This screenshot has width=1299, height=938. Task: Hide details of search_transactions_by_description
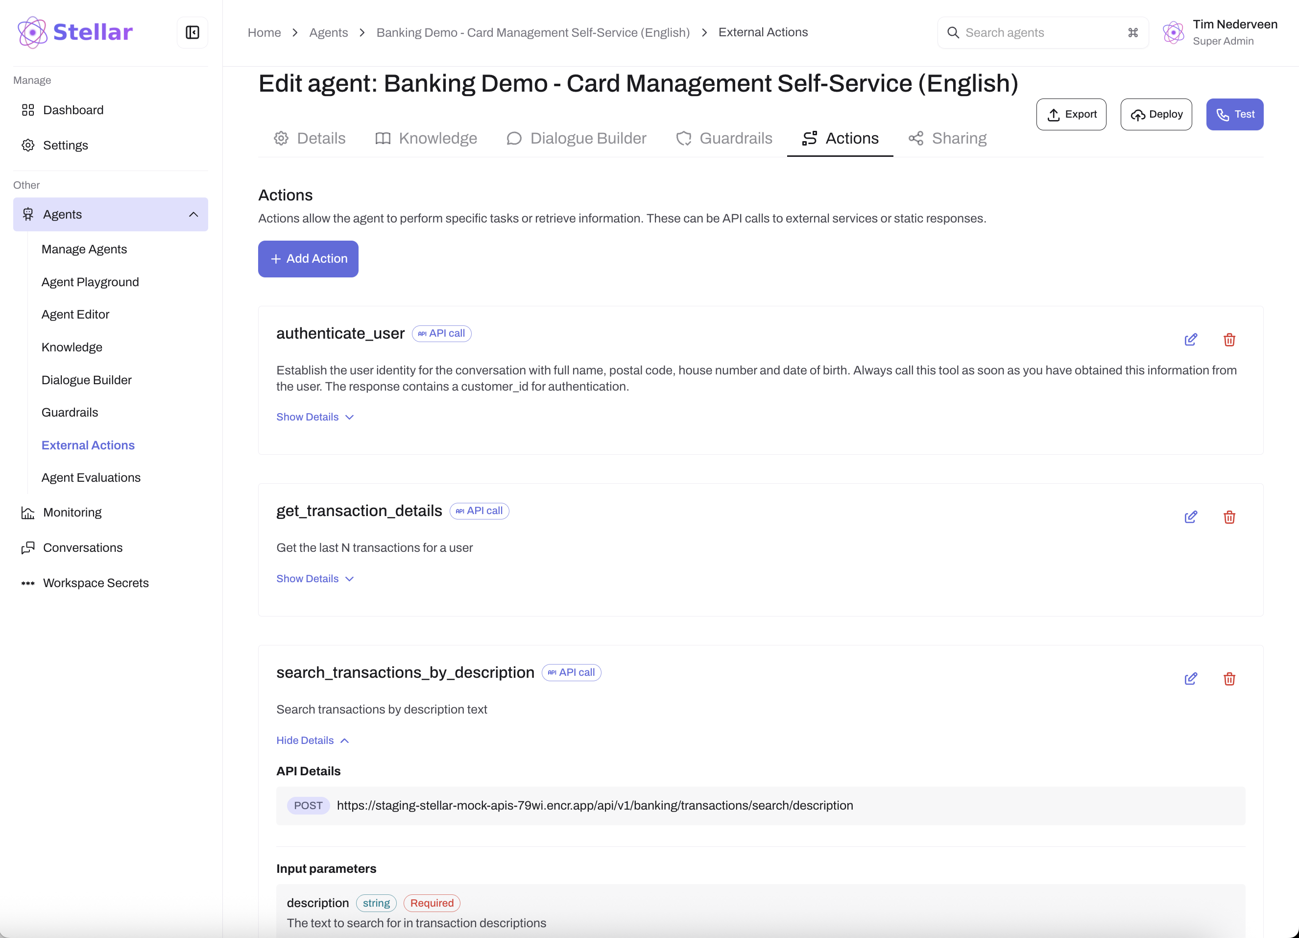click(x=312, y=741)
